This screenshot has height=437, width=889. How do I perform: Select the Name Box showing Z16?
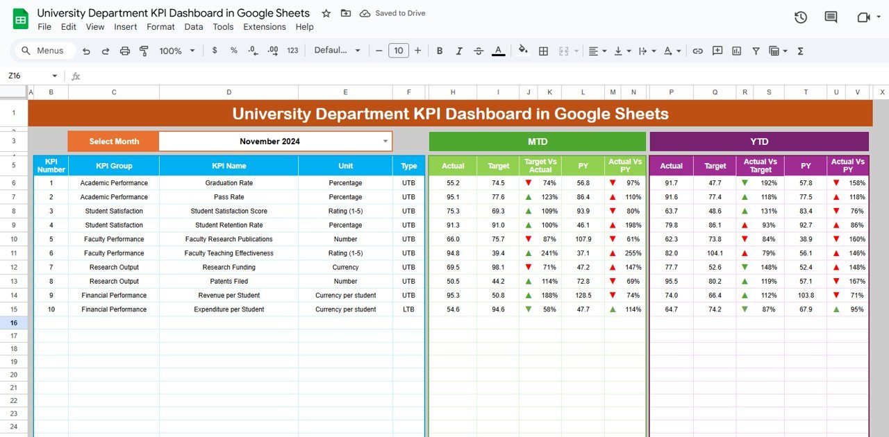tap(28, 75)
